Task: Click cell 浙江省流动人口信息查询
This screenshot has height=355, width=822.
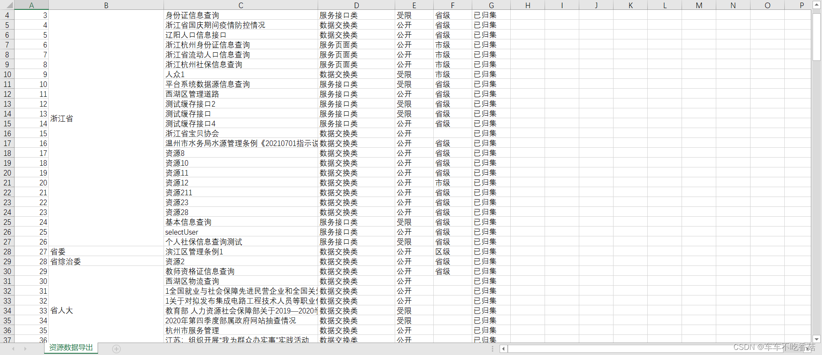Action: click(x=241, y=54)
